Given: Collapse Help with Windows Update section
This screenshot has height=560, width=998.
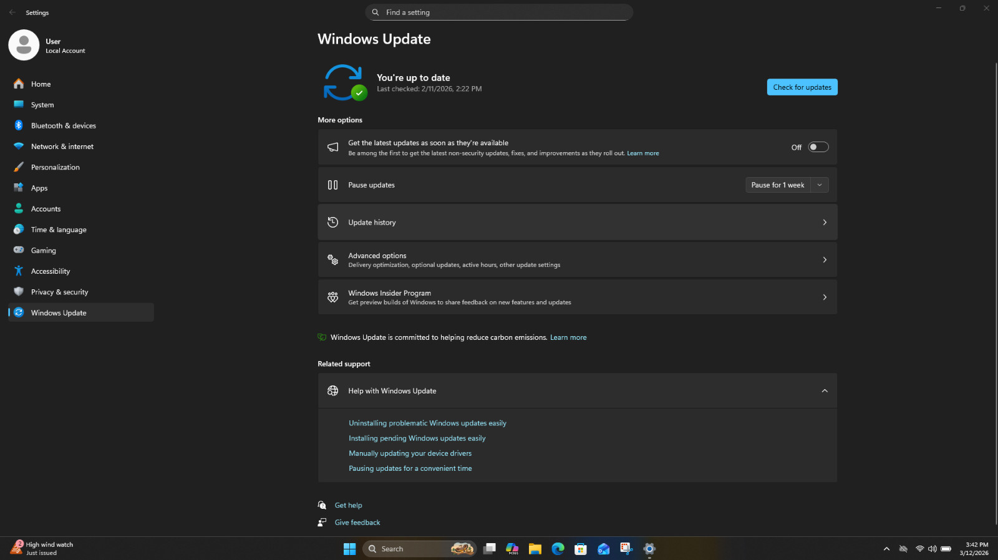Looking at the screenshot, I should click(x=825, y=391).
